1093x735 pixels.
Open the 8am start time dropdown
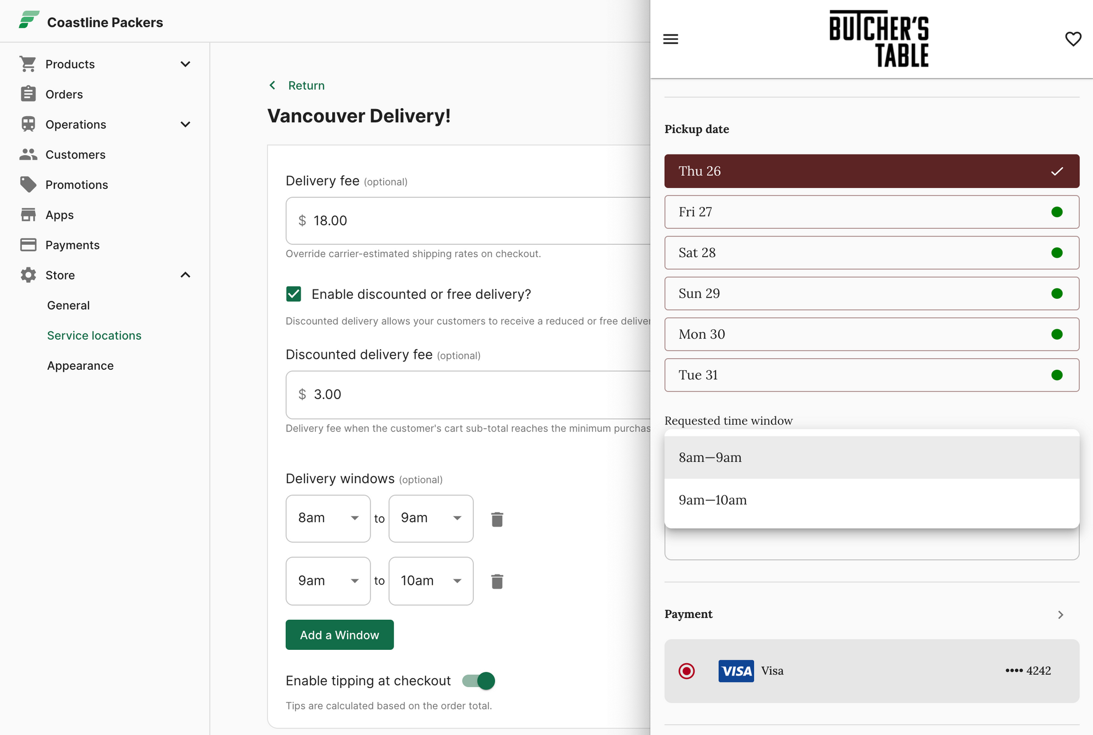328,518
